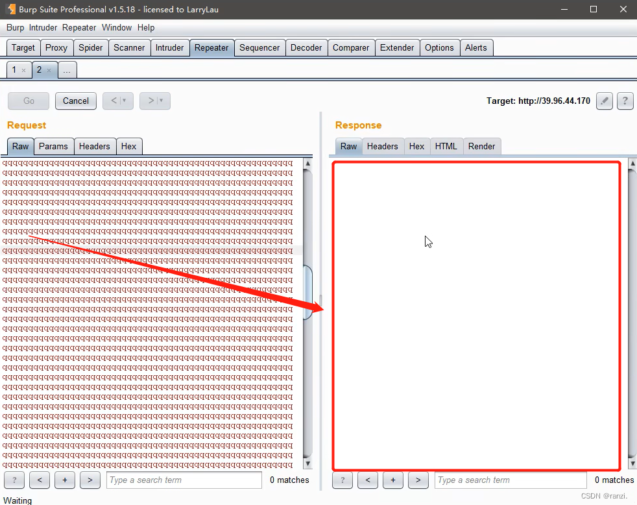Viewport: 637px width, 505px height.
Task: Switch to the Decoder tab
Action: click(306, 47)
